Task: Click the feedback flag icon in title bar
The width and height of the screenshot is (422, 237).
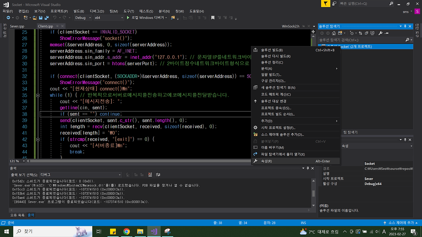Action: pos(326,4)
